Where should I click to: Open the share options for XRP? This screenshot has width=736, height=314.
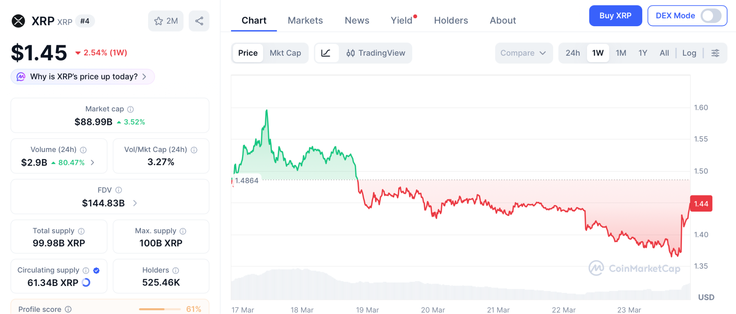[199, 21]
